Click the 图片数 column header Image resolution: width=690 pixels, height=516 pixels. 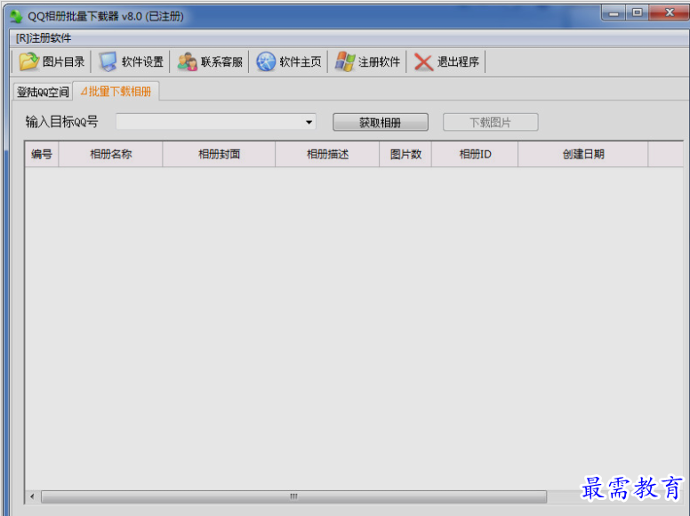(x=405, y=154)
